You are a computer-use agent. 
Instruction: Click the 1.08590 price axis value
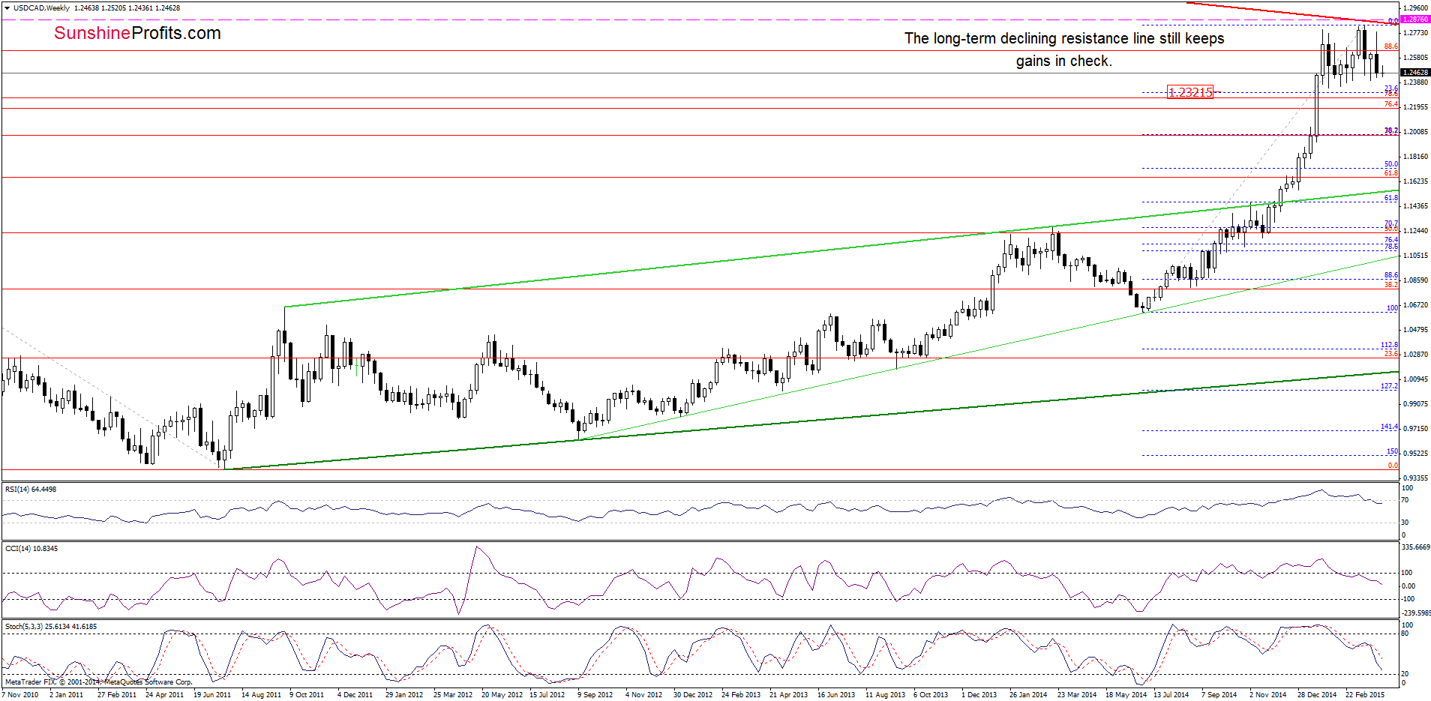(x=1415, y=280)
